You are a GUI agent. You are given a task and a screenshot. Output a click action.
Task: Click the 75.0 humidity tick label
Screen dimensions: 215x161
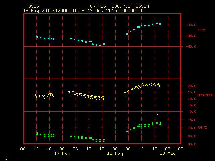[190, 120]
